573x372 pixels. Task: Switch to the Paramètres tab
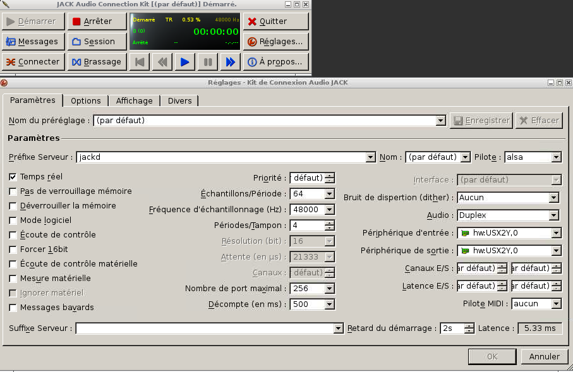[x=32, y=100]
